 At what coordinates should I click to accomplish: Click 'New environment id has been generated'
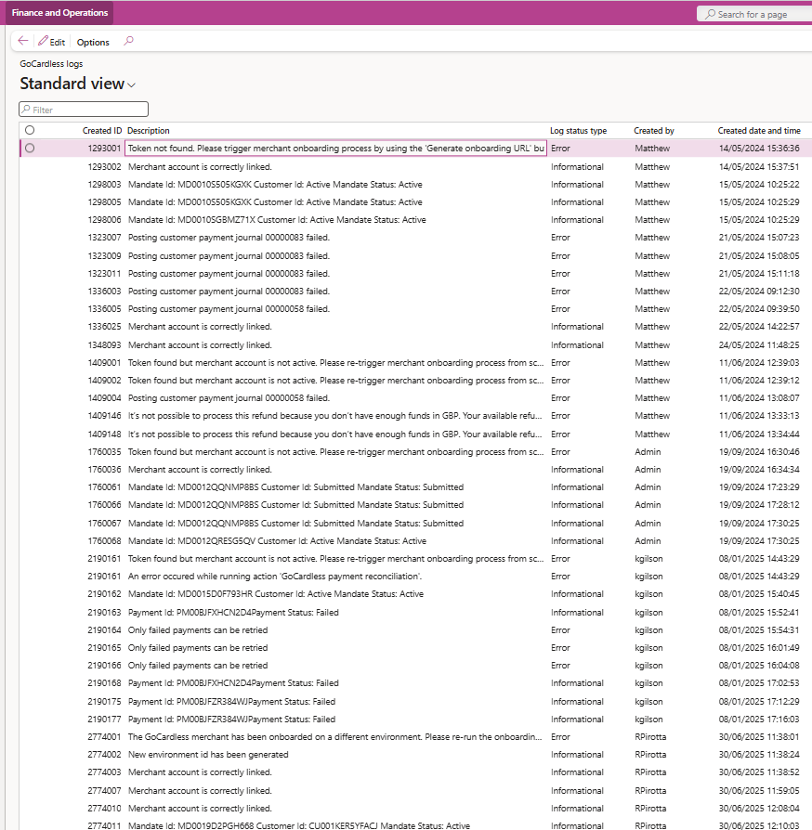click(x=208, y=755)
